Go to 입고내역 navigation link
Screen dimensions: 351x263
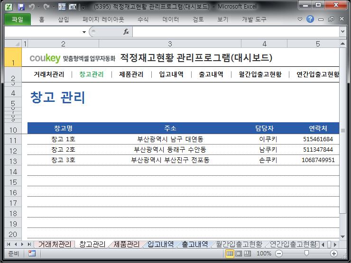[x=171, y=74]
